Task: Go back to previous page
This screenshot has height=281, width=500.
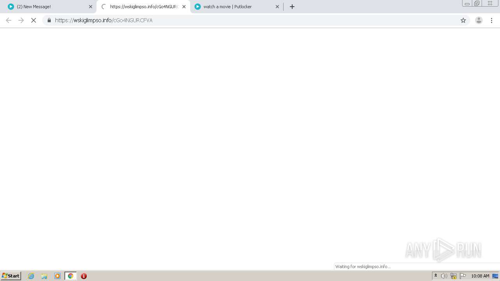Action: tap(9, 20)
